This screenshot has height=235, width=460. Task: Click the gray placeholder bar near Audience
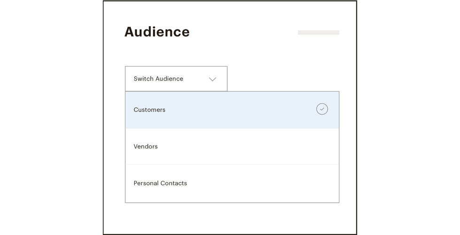(x=318, y=33)
